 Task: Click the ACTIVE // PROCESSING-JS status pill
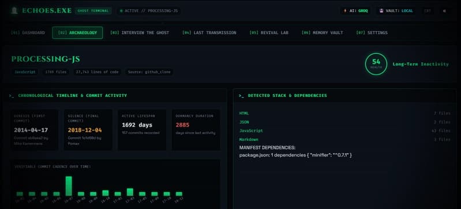149,11
